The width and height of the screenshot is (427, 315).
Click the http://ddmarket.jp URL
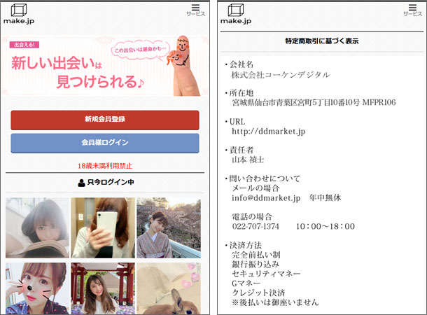[x=269, y=131]
